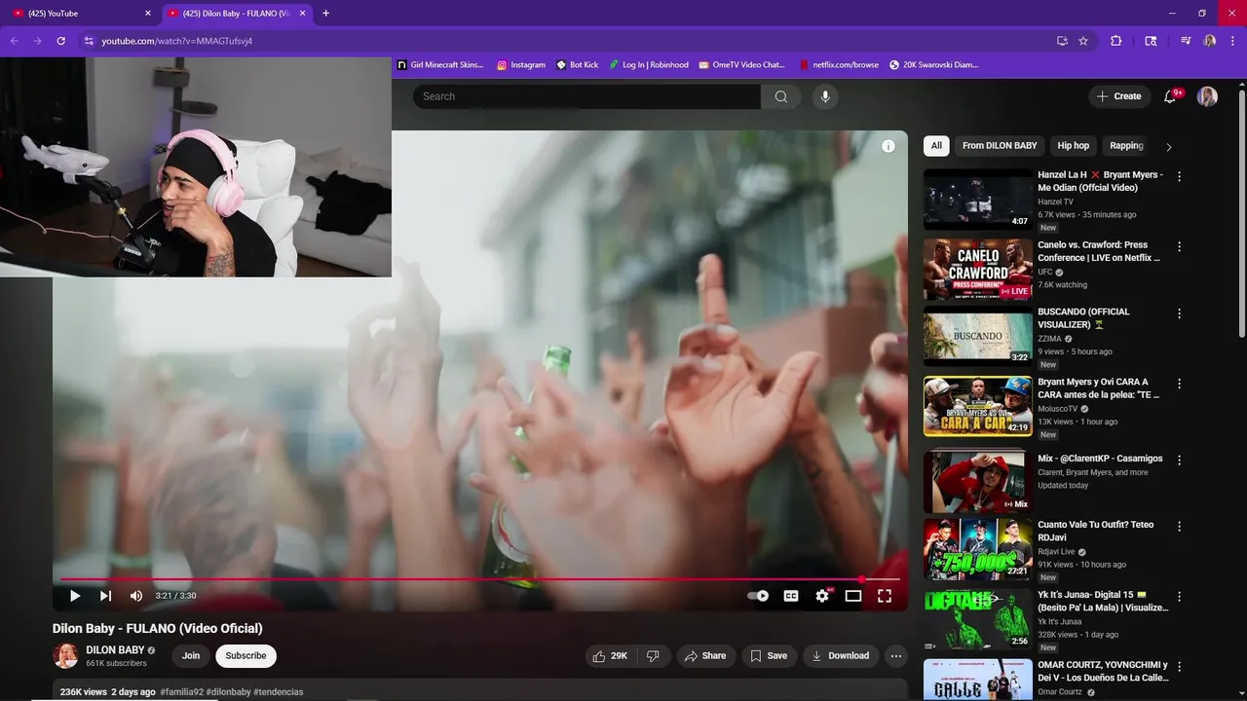Download the video
Image resolution: width=1247 pixels, height=701 pixels.
click(840, 656)
